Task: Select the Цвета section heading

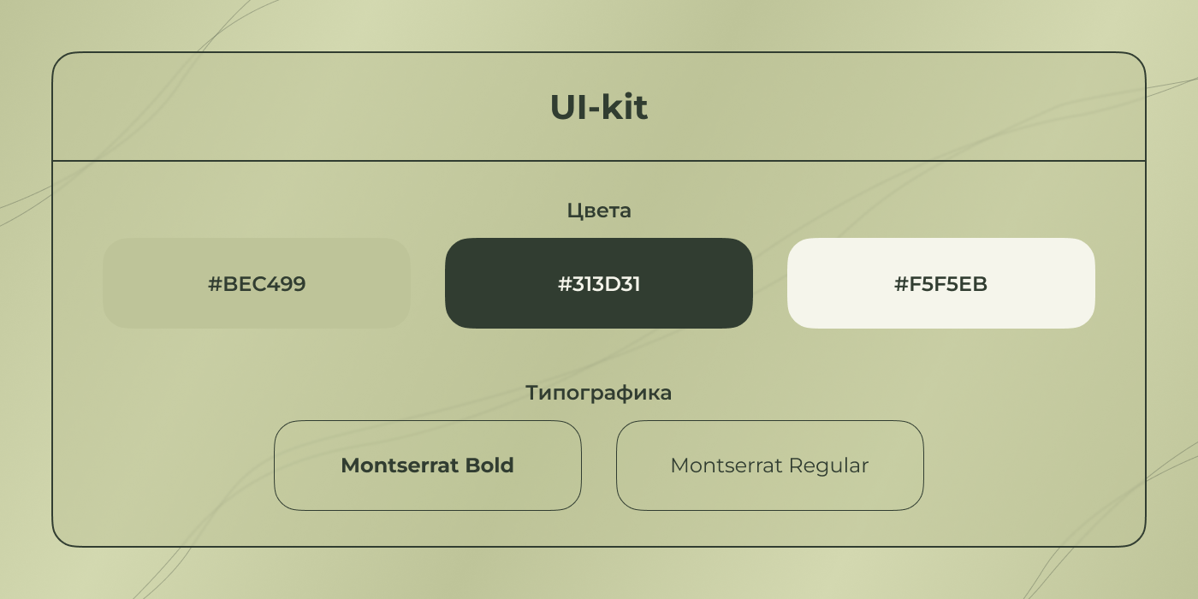Action: [x=599, y=211]
